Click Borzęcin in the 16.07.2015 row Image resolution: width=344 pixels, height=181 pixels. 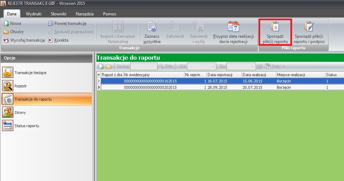click(284, 81)
